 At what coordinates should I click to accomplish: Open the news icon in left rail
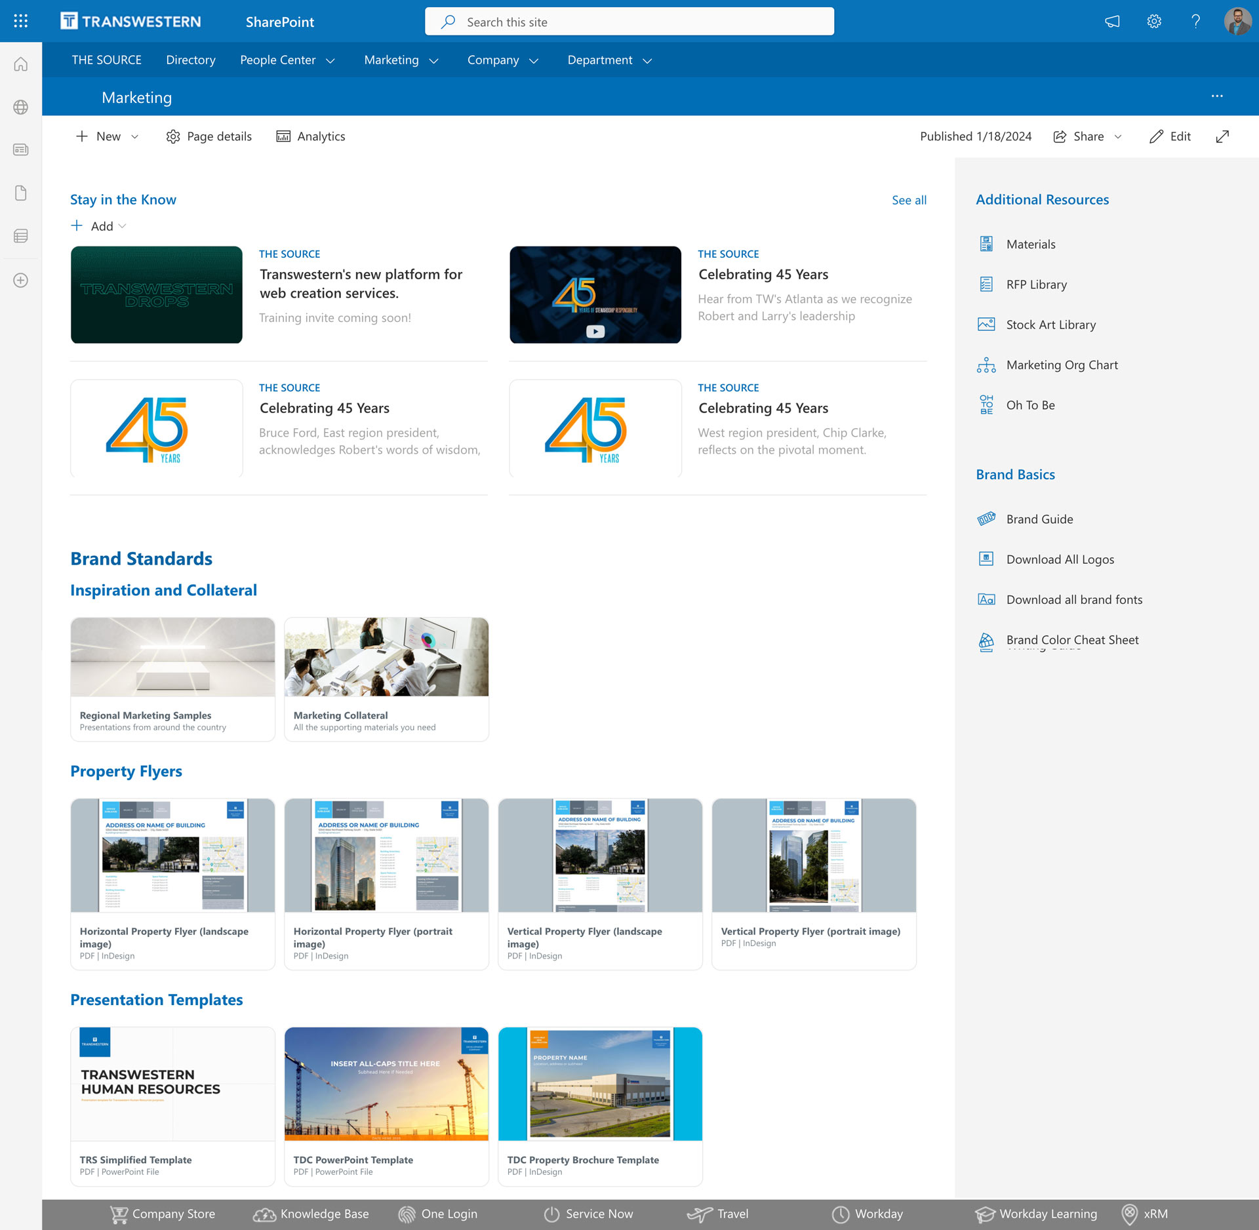coord(21,149)
